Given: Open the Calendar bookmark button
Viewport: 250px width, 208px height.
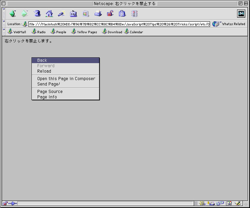Looking at the screenshot, I should (x=133, y=32).
